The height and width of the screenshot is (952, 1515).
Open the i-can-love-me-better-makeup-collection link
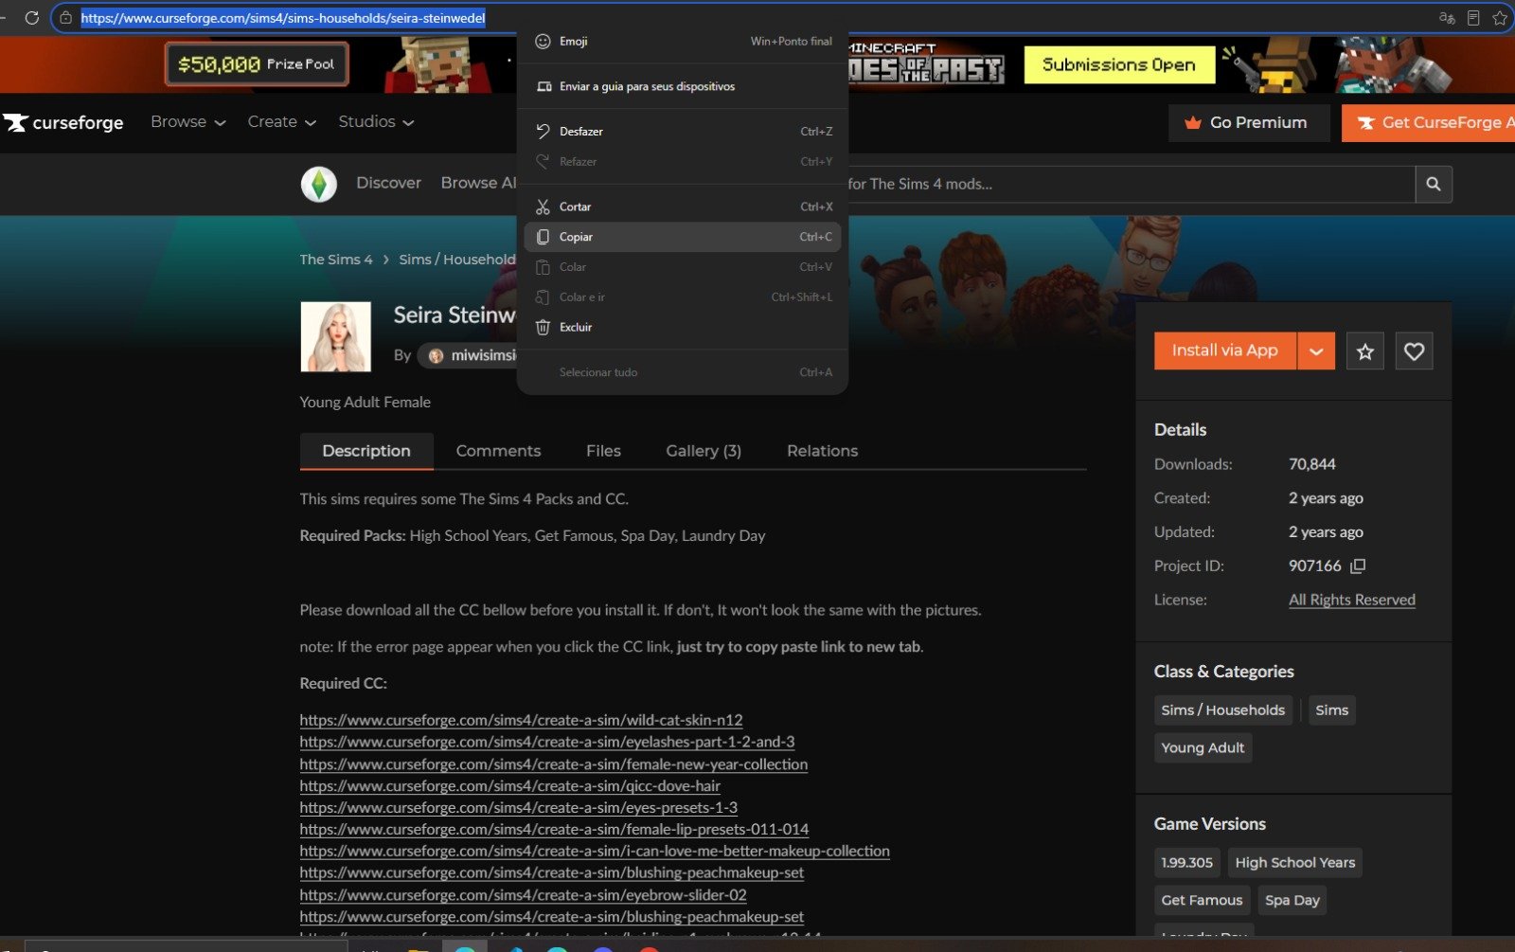595,851
